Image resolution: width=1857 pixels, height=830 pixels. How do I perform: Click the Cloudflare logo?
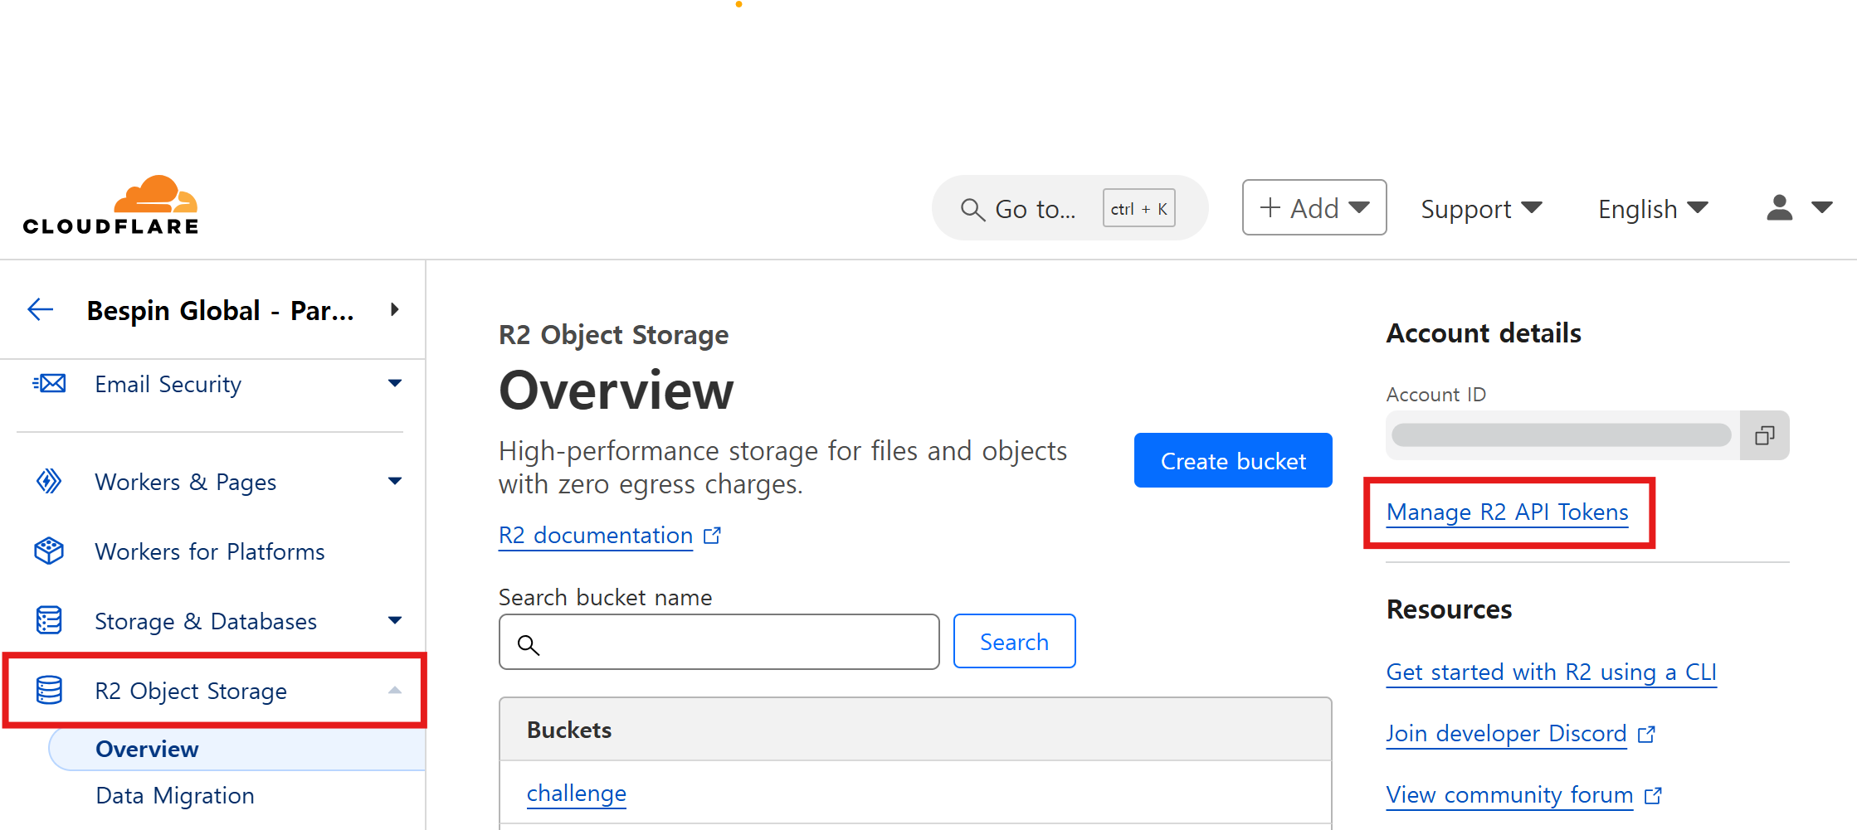tap(111, 206)
